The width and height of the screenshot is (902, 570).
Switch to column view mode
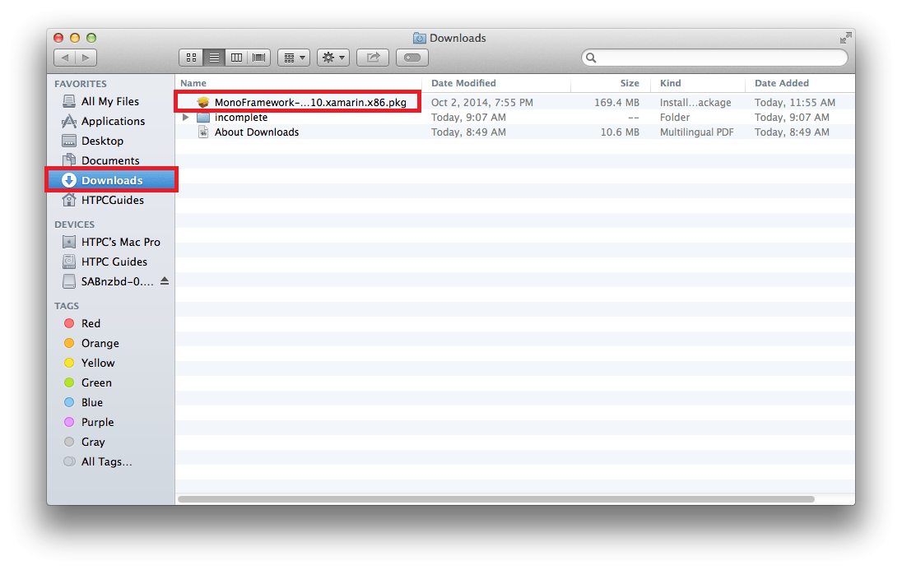pyautogui.click(x=237, y=58)
